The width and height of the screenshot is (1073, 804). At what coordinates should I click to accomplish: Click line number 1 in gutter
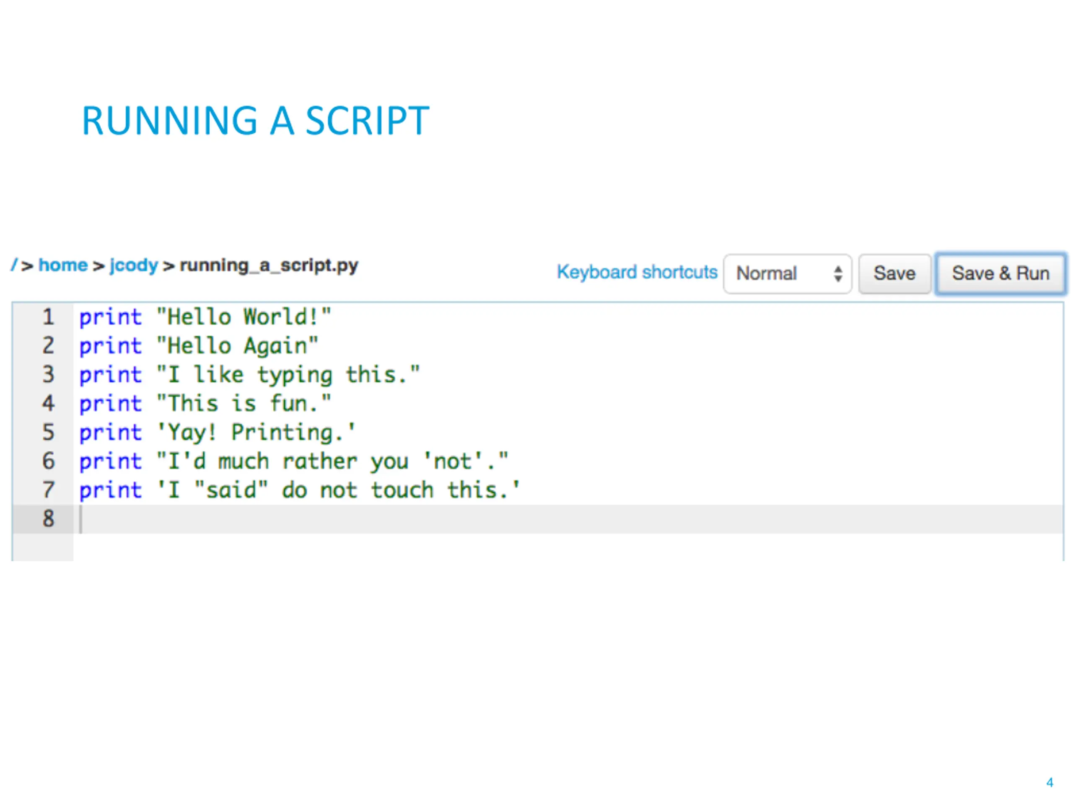48,317
